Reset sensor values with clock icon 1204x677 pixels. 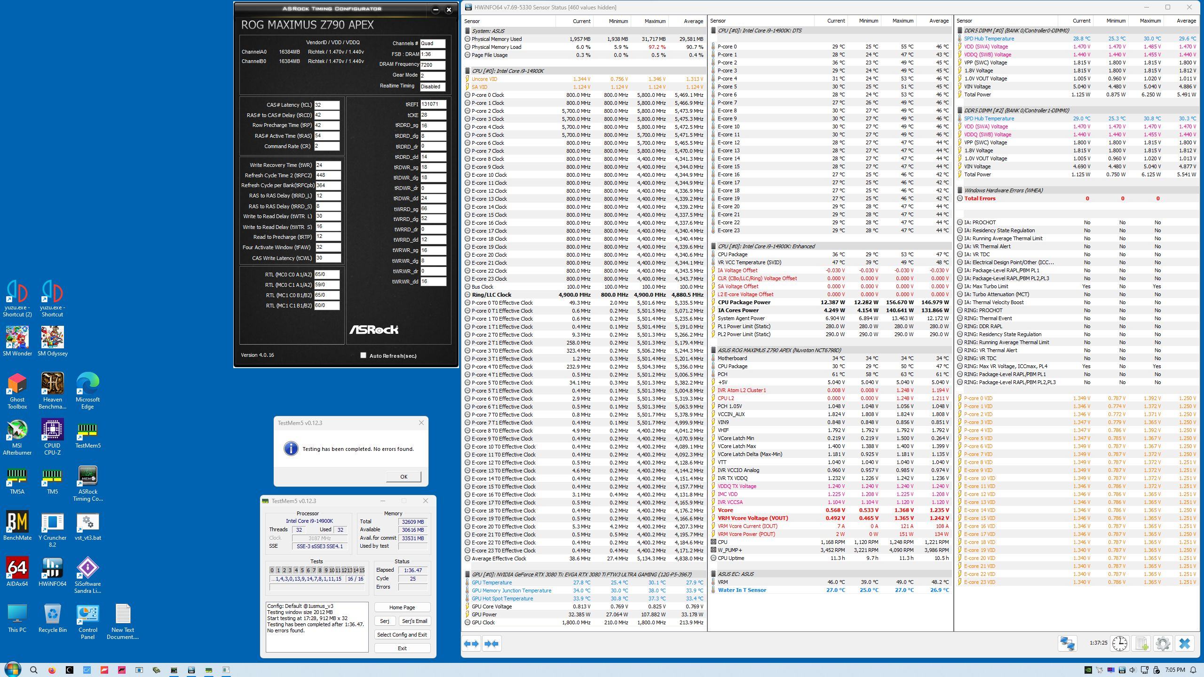(x=1120, y=644)
